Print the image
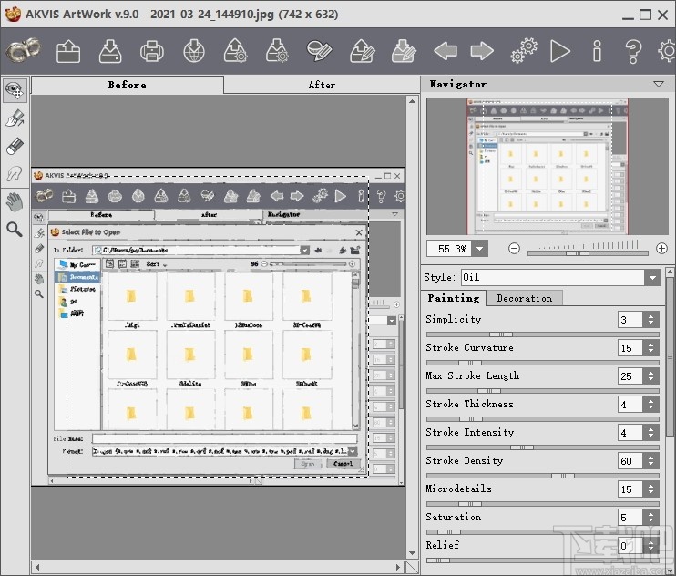 (x=152, y=51)
